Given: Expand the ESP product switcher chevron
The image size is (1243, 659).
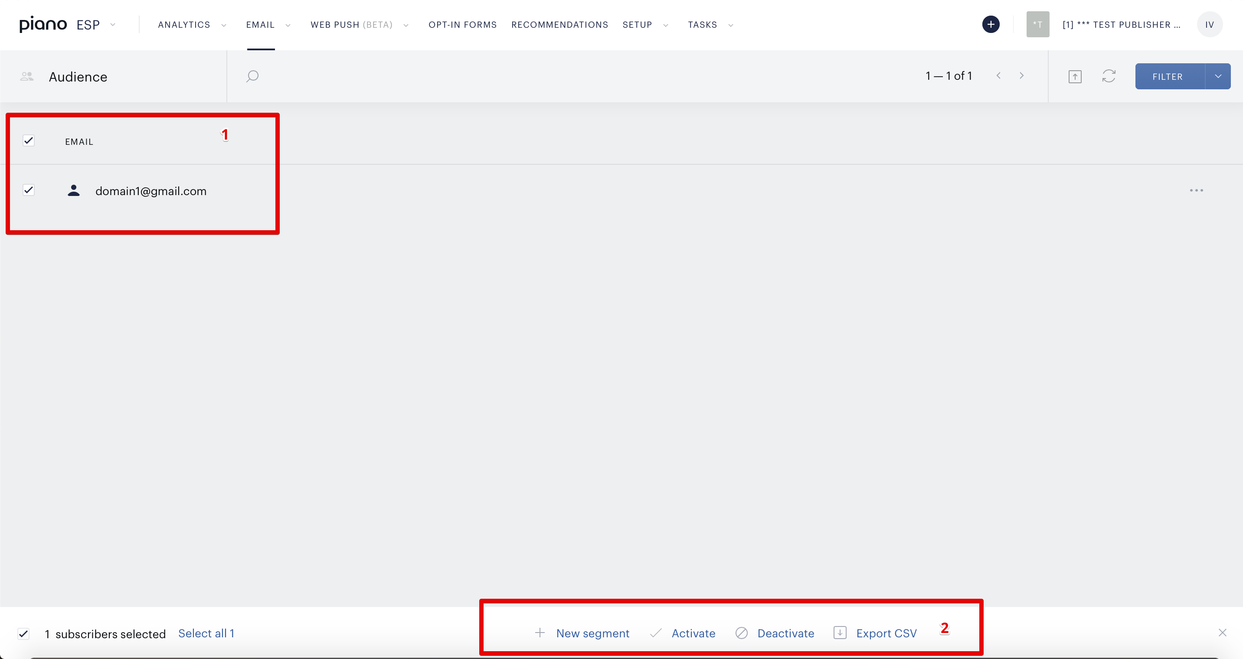Looking at the screenshot, I should (x=112, y=25).
